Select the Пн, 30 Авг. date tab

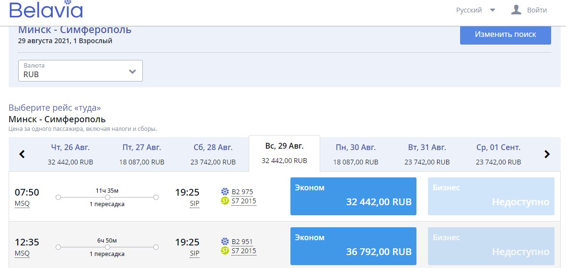coord(356,154)
